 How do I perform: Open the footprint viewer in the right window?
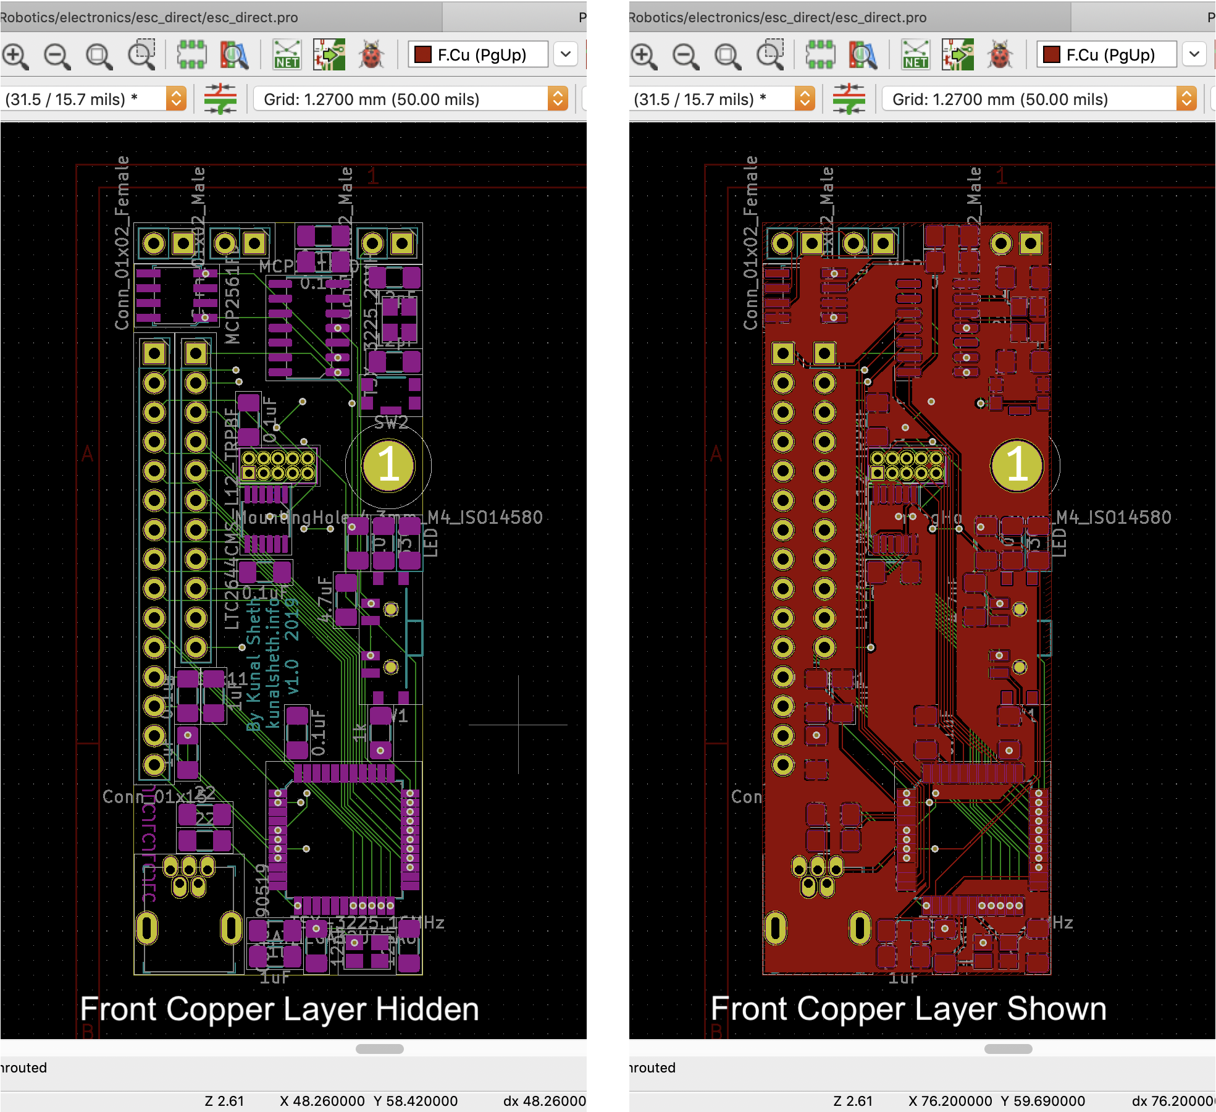click(x=863, y=55)
